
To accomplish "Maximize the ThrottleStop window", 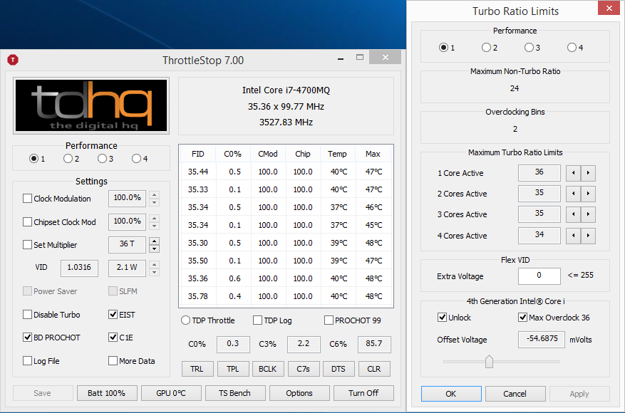I will 359,58.
